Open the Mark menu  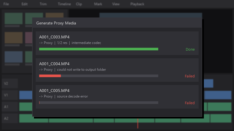[98, 4]
